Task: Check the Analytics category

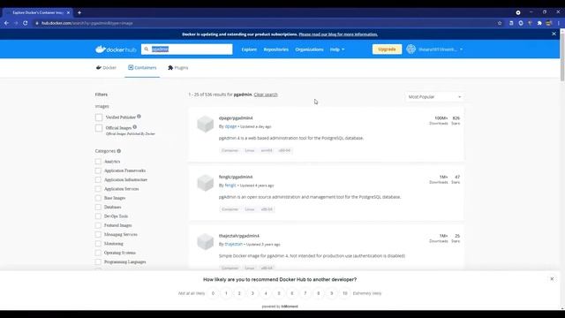Action: (98, 162)
